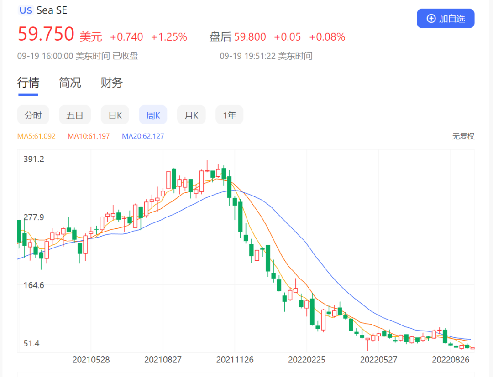Click the 20211126 date marker on chart
This screenshot has height=377, width=493.
235,360
